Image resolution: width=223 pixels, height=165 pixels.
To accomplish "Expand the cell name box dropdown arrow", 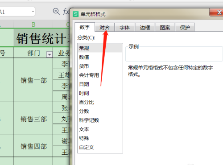I will [33, 12].
